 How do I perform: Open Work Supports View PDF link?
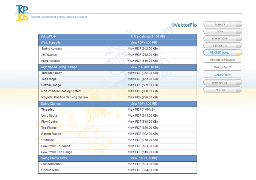[x=144, y=43]
